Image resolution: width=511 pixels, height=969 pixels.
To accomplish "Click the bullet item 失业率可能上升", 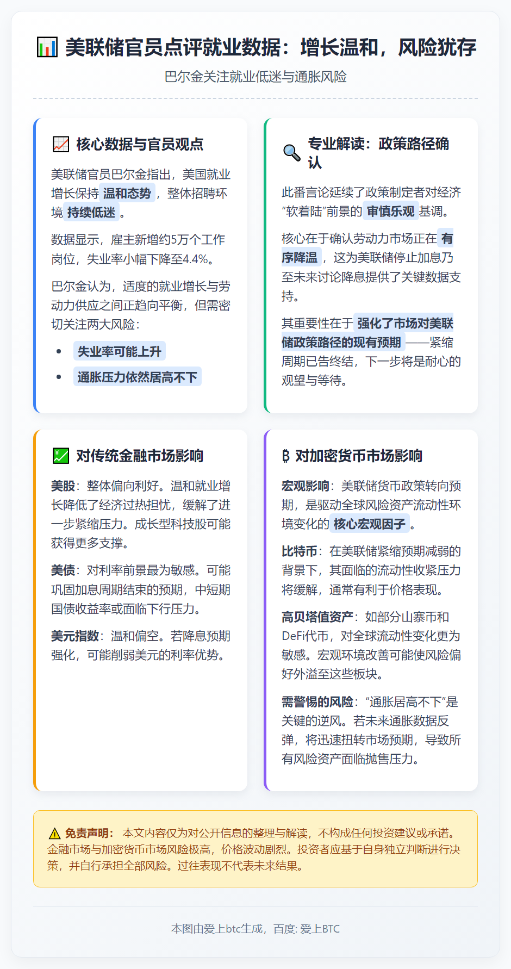I will (119, 352).
